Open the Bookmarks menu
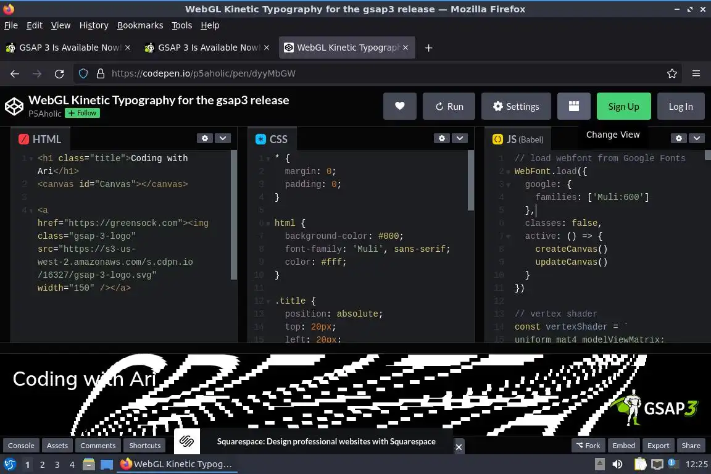Viewport: 711px width, 474px height. [x=140, y=25]
